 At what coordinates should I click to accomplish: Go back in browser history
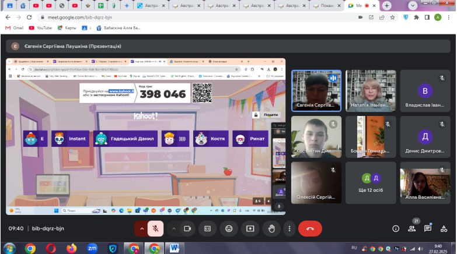[x=8, y=17]
